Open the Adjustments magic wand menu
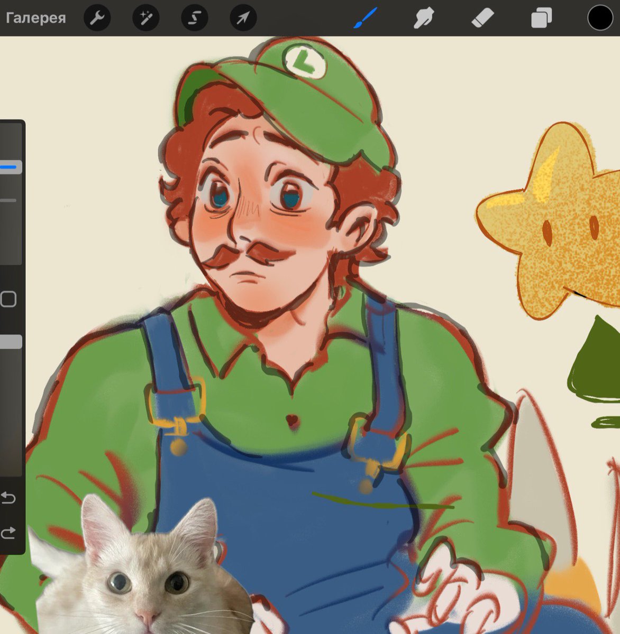Image resolution: width=620 pixels, height=634 pixels. (x=145, y=18)
